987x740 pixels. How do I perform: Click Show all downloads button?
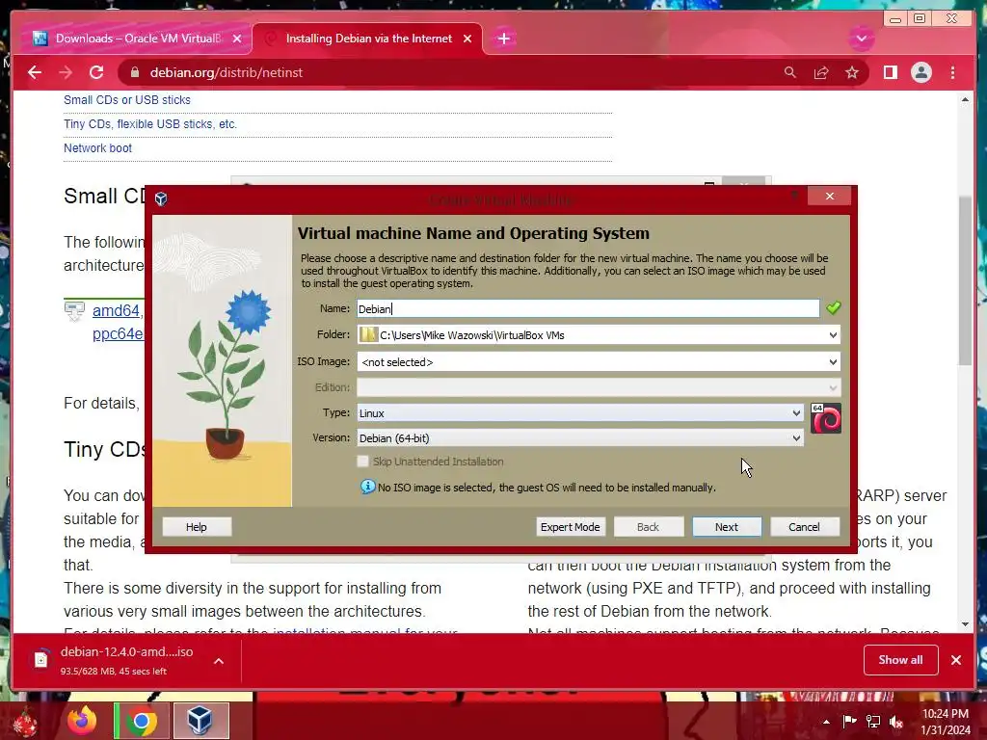(901, 659)
